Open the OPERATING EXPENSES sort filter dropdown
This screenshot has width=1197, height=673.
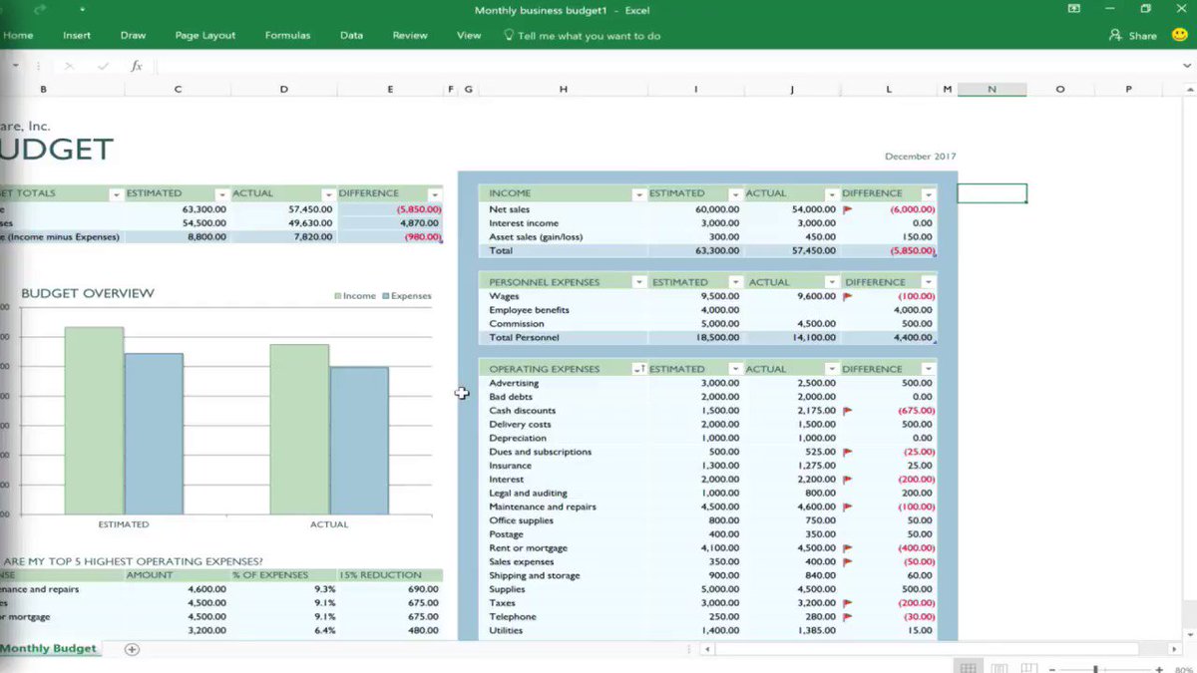coord(639,369)
